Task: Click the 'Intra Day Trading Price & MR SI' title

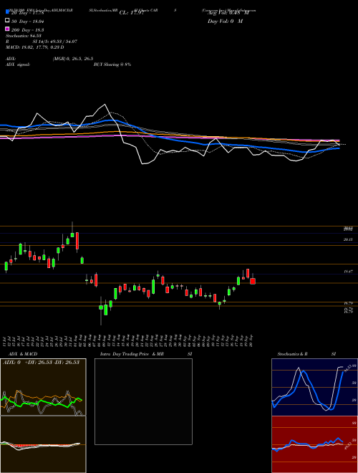Action: click(146, 354)
